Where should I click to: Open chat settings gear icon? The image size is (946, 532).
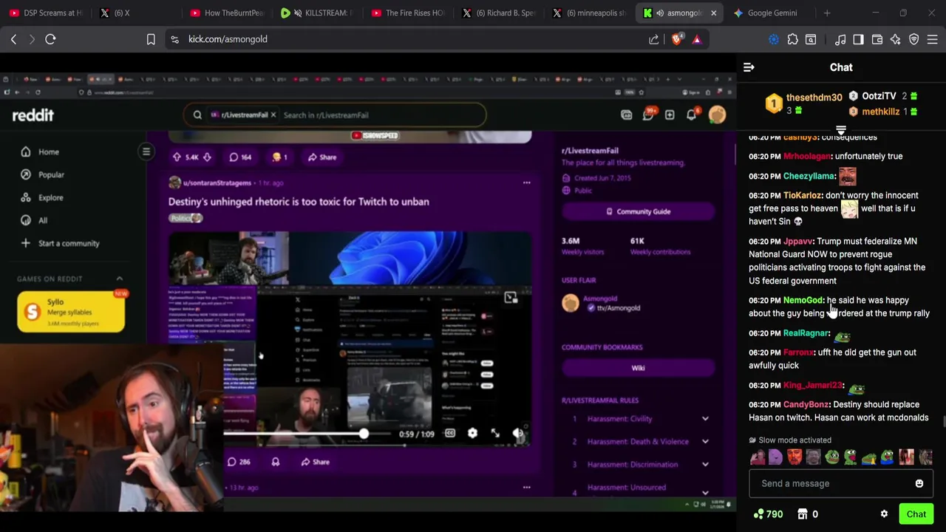884,514
